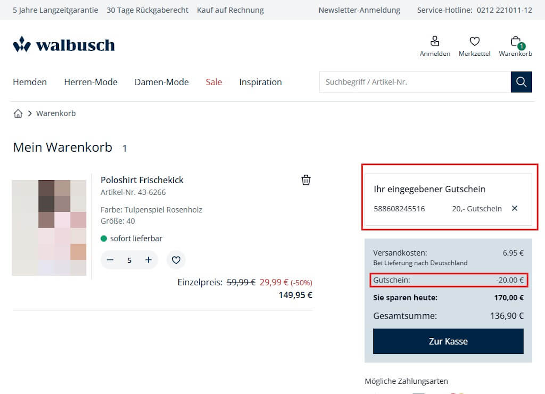Open the Warenkorb cart icon

pyautogui.click(x=516, y=46)
